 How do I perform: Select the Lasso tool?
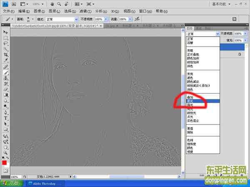tap(6, 43)
